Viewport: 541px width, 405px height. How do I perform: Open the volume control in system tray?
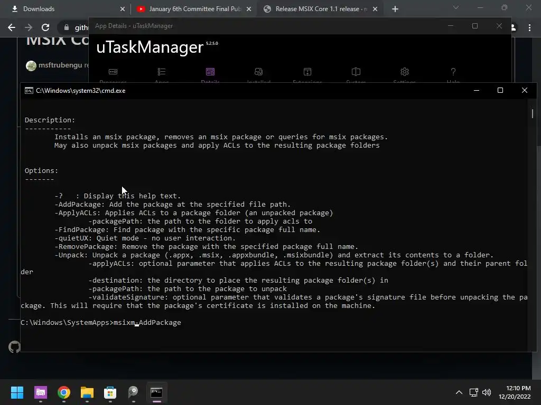tap(487, 392)
